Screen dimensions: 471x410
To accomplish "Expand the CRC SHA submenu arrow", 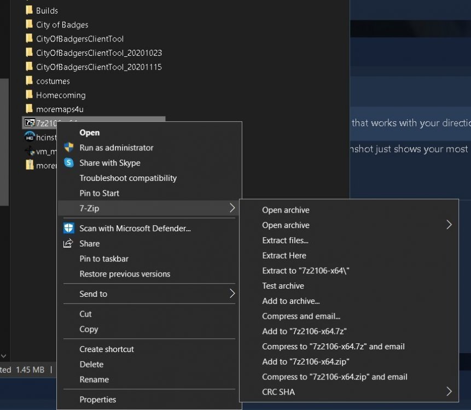I will point(449,391).
